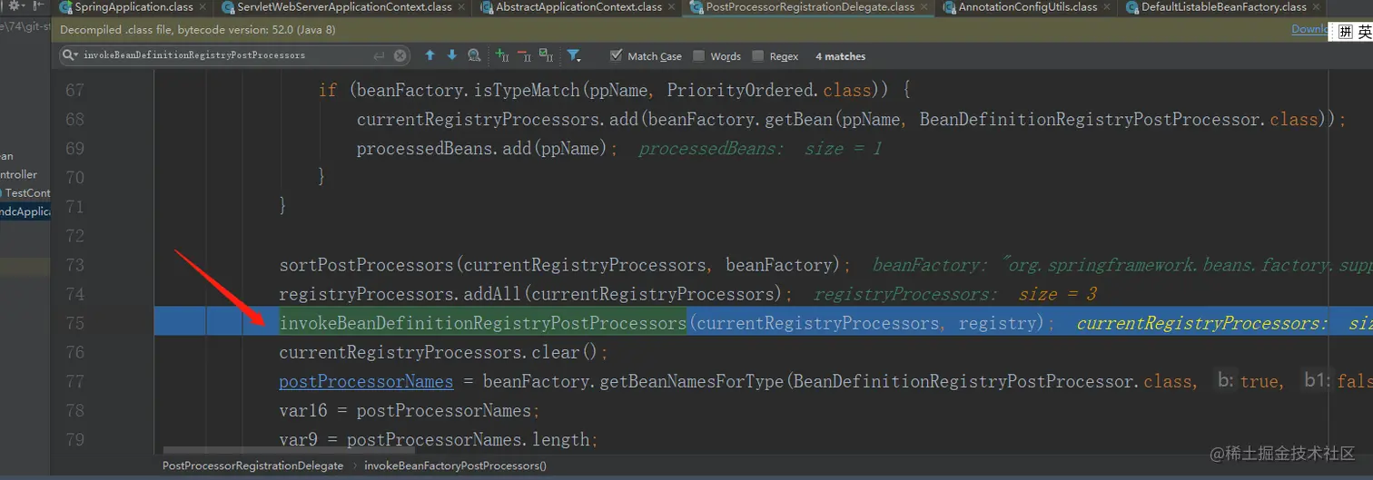Click registryProcessors.addAll on line 74

click(396, 294)
